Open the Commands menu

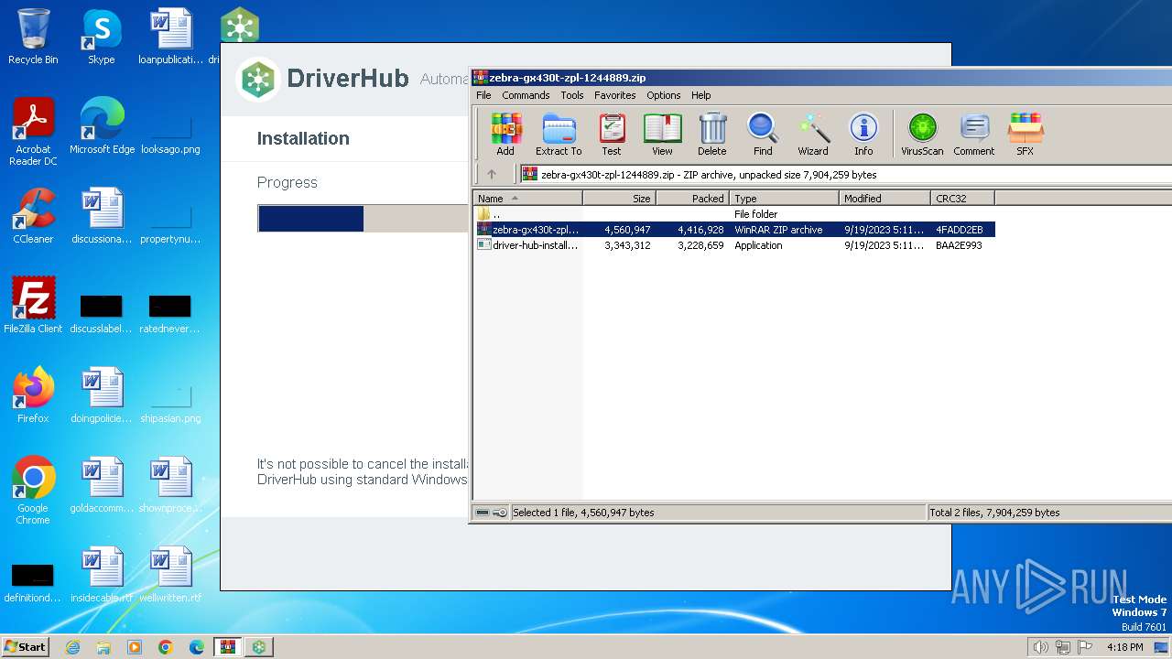coord(526,95)
